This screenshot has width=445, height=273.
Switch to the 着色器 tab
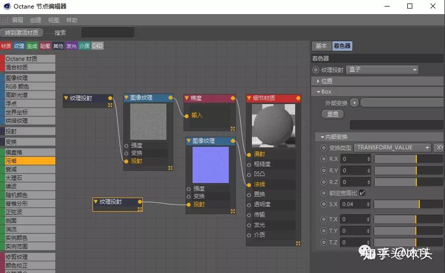342,46
